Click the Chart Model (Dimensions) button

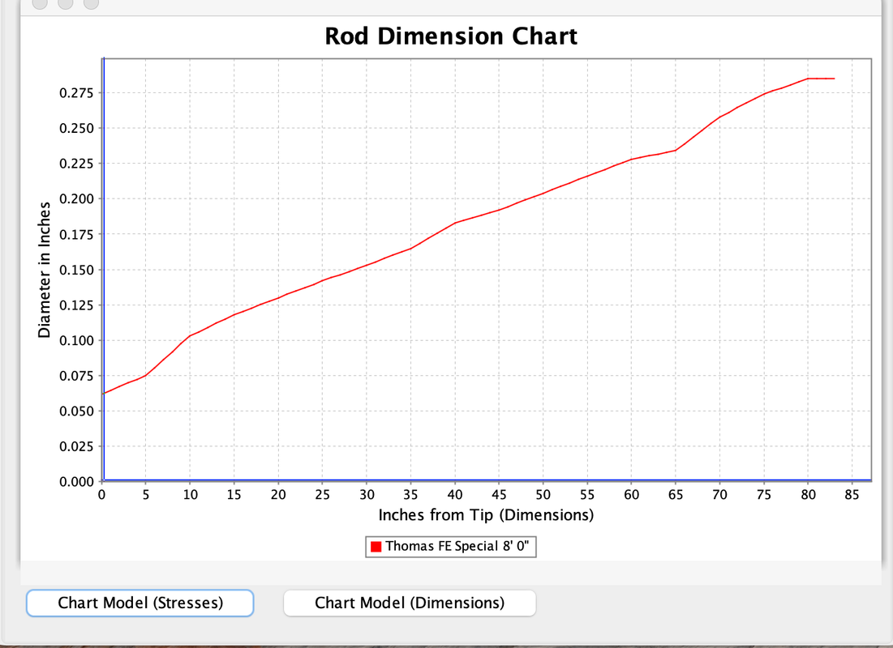pos(410,603)
